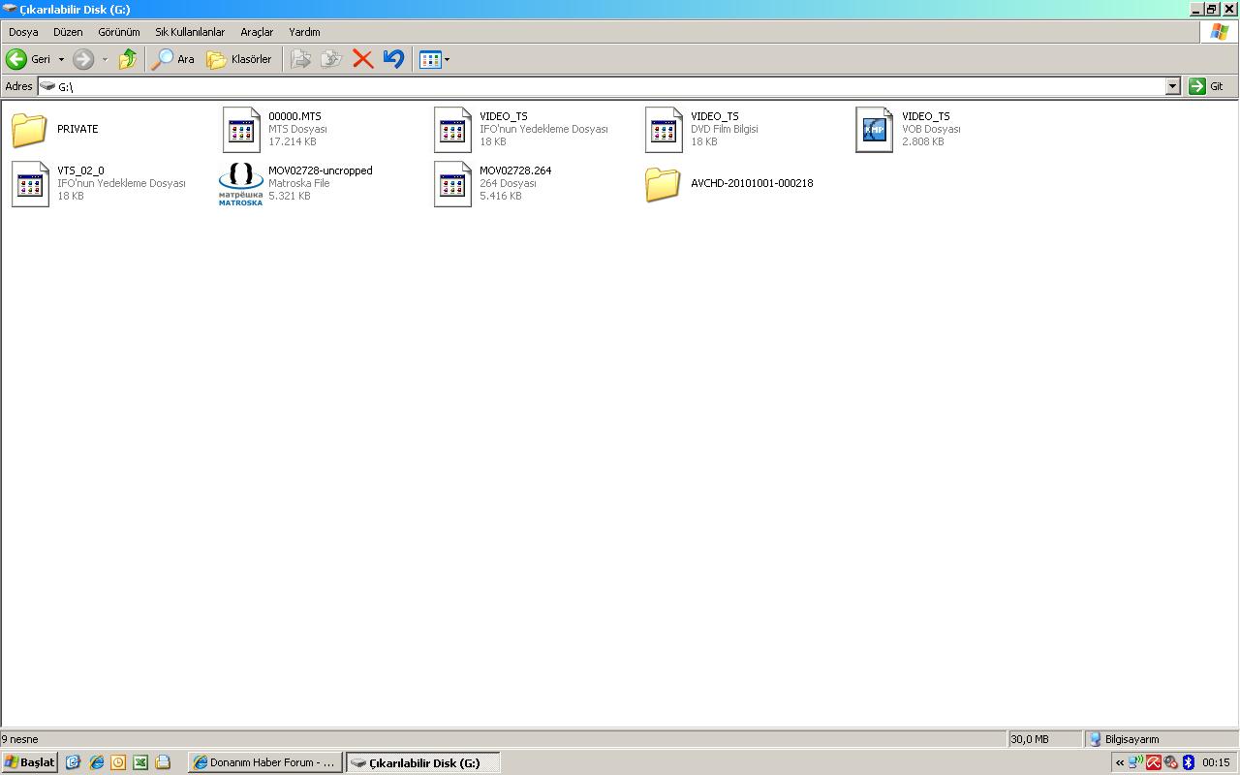The image size is (1240, 775).
Task: Click the Bluetooth tray icon
Action: pyautogui.click(x=1189, y=762)
